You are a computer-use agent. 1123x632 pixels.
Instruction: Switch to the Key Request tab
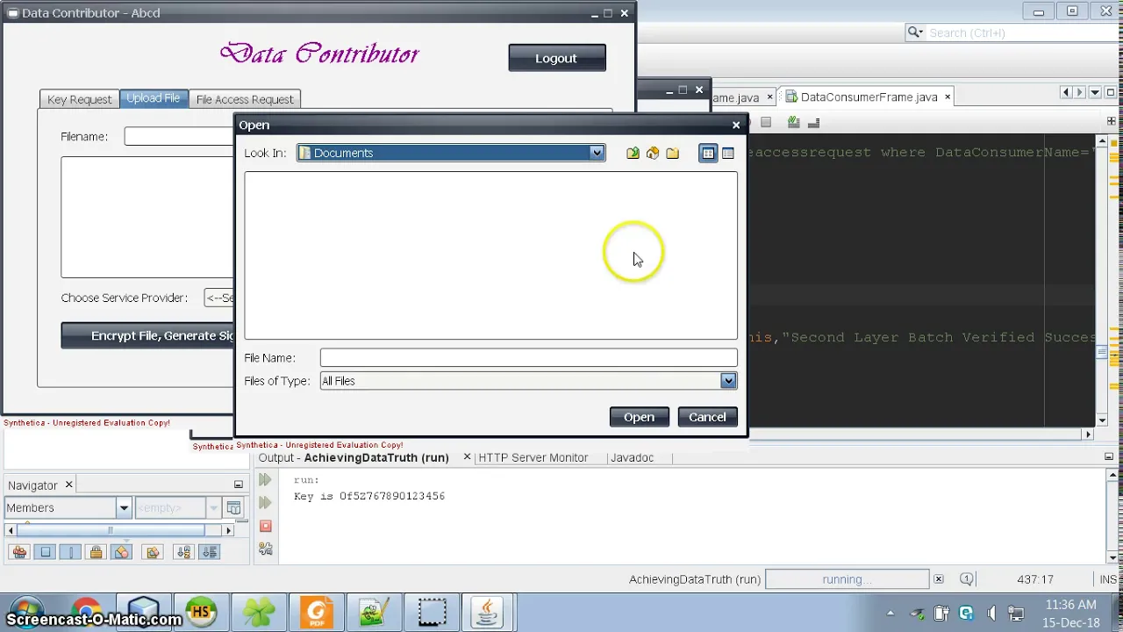point(79,99)
